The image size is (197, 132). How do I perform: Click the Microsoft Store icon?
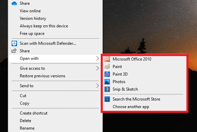107,99
